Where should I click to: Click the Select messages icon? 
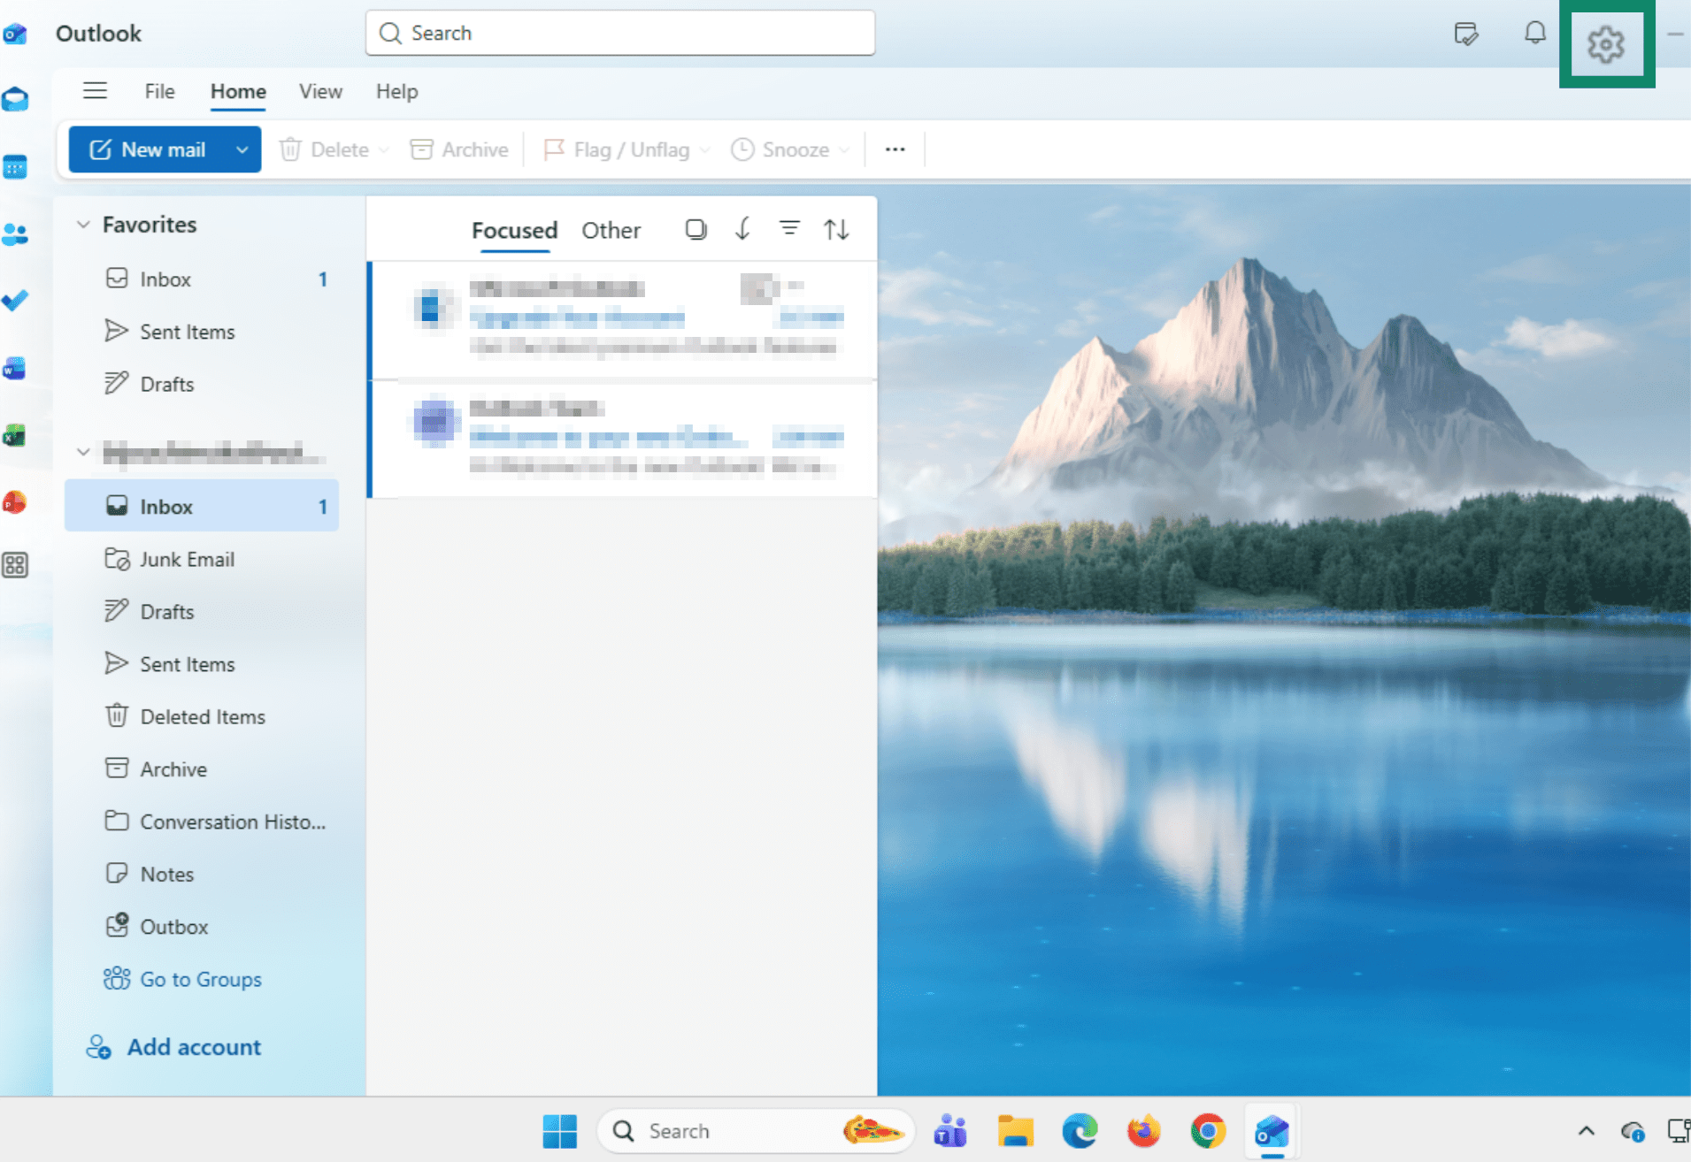pyautogui.click(x=696, y=230)
